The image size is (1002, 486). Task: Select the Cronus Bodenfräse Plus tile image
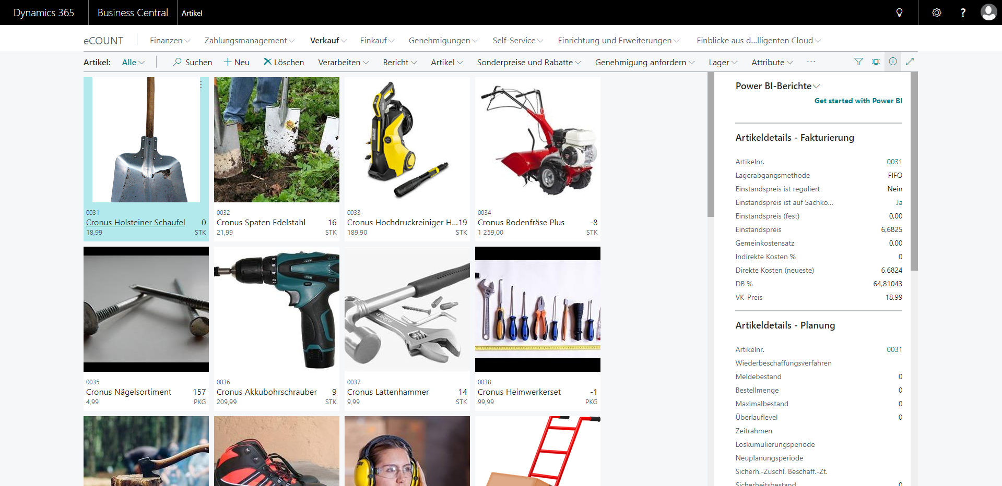[x=538, y=140]
